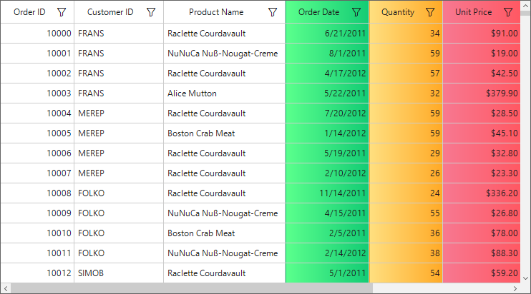The height and width of the screenshot is (294, 531).
Task: Click the vertical scrollbar up arrow
Action: [525, 6]
